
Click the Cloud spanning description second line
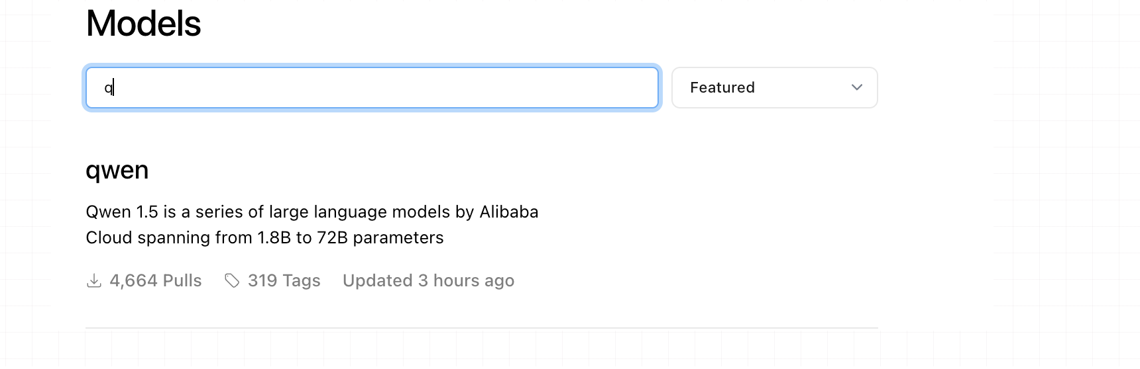tap(264, 237)
